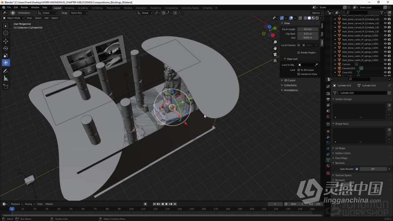393x221 pixels.
Task: Add a shape key with plus button
Action: pos(389,130)
